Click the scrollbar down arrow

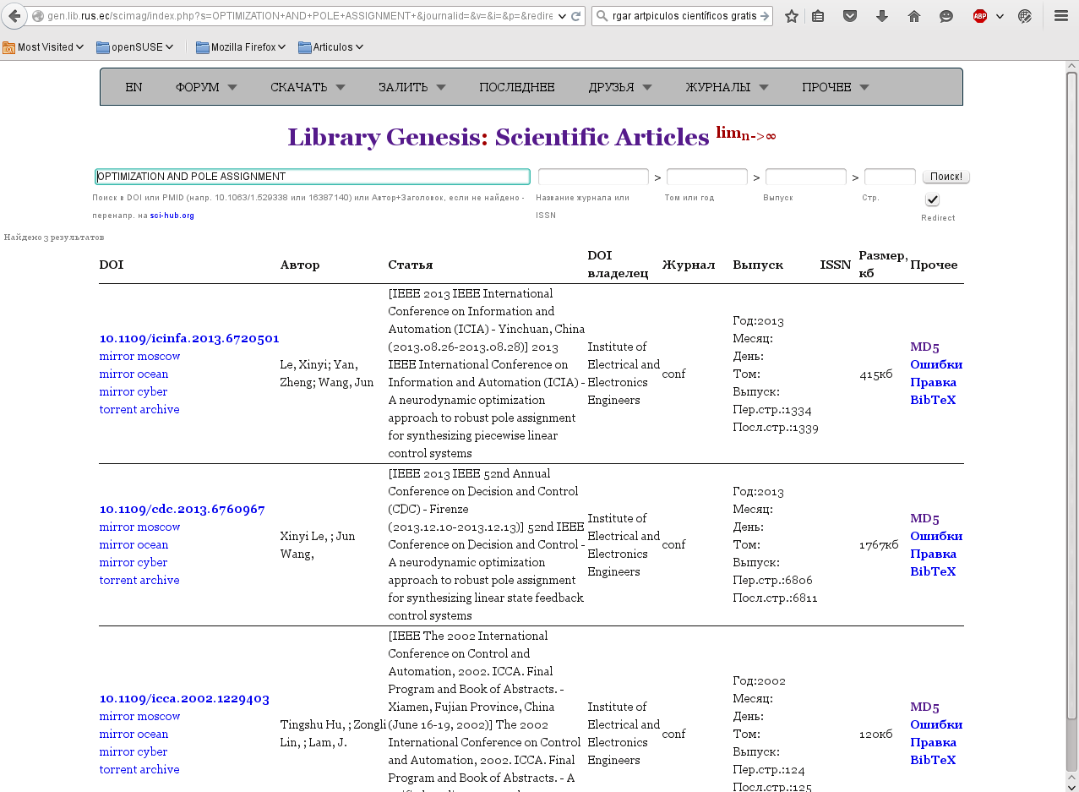pyautogui.click(x=1071, y=785)
